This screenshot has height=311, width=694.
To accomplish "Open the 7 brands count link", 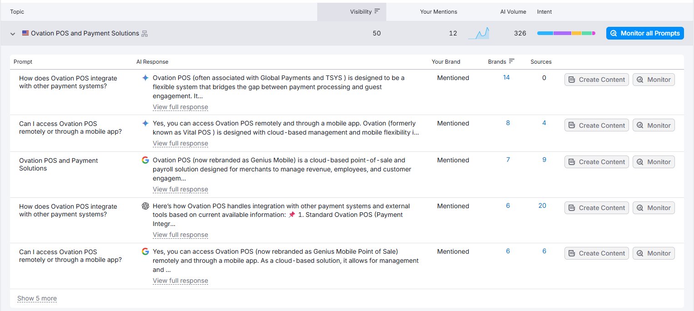I will [508, 160].
